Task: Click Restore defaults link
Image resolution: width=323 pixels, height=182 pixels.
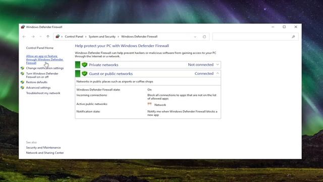Action: pos(36,82)
